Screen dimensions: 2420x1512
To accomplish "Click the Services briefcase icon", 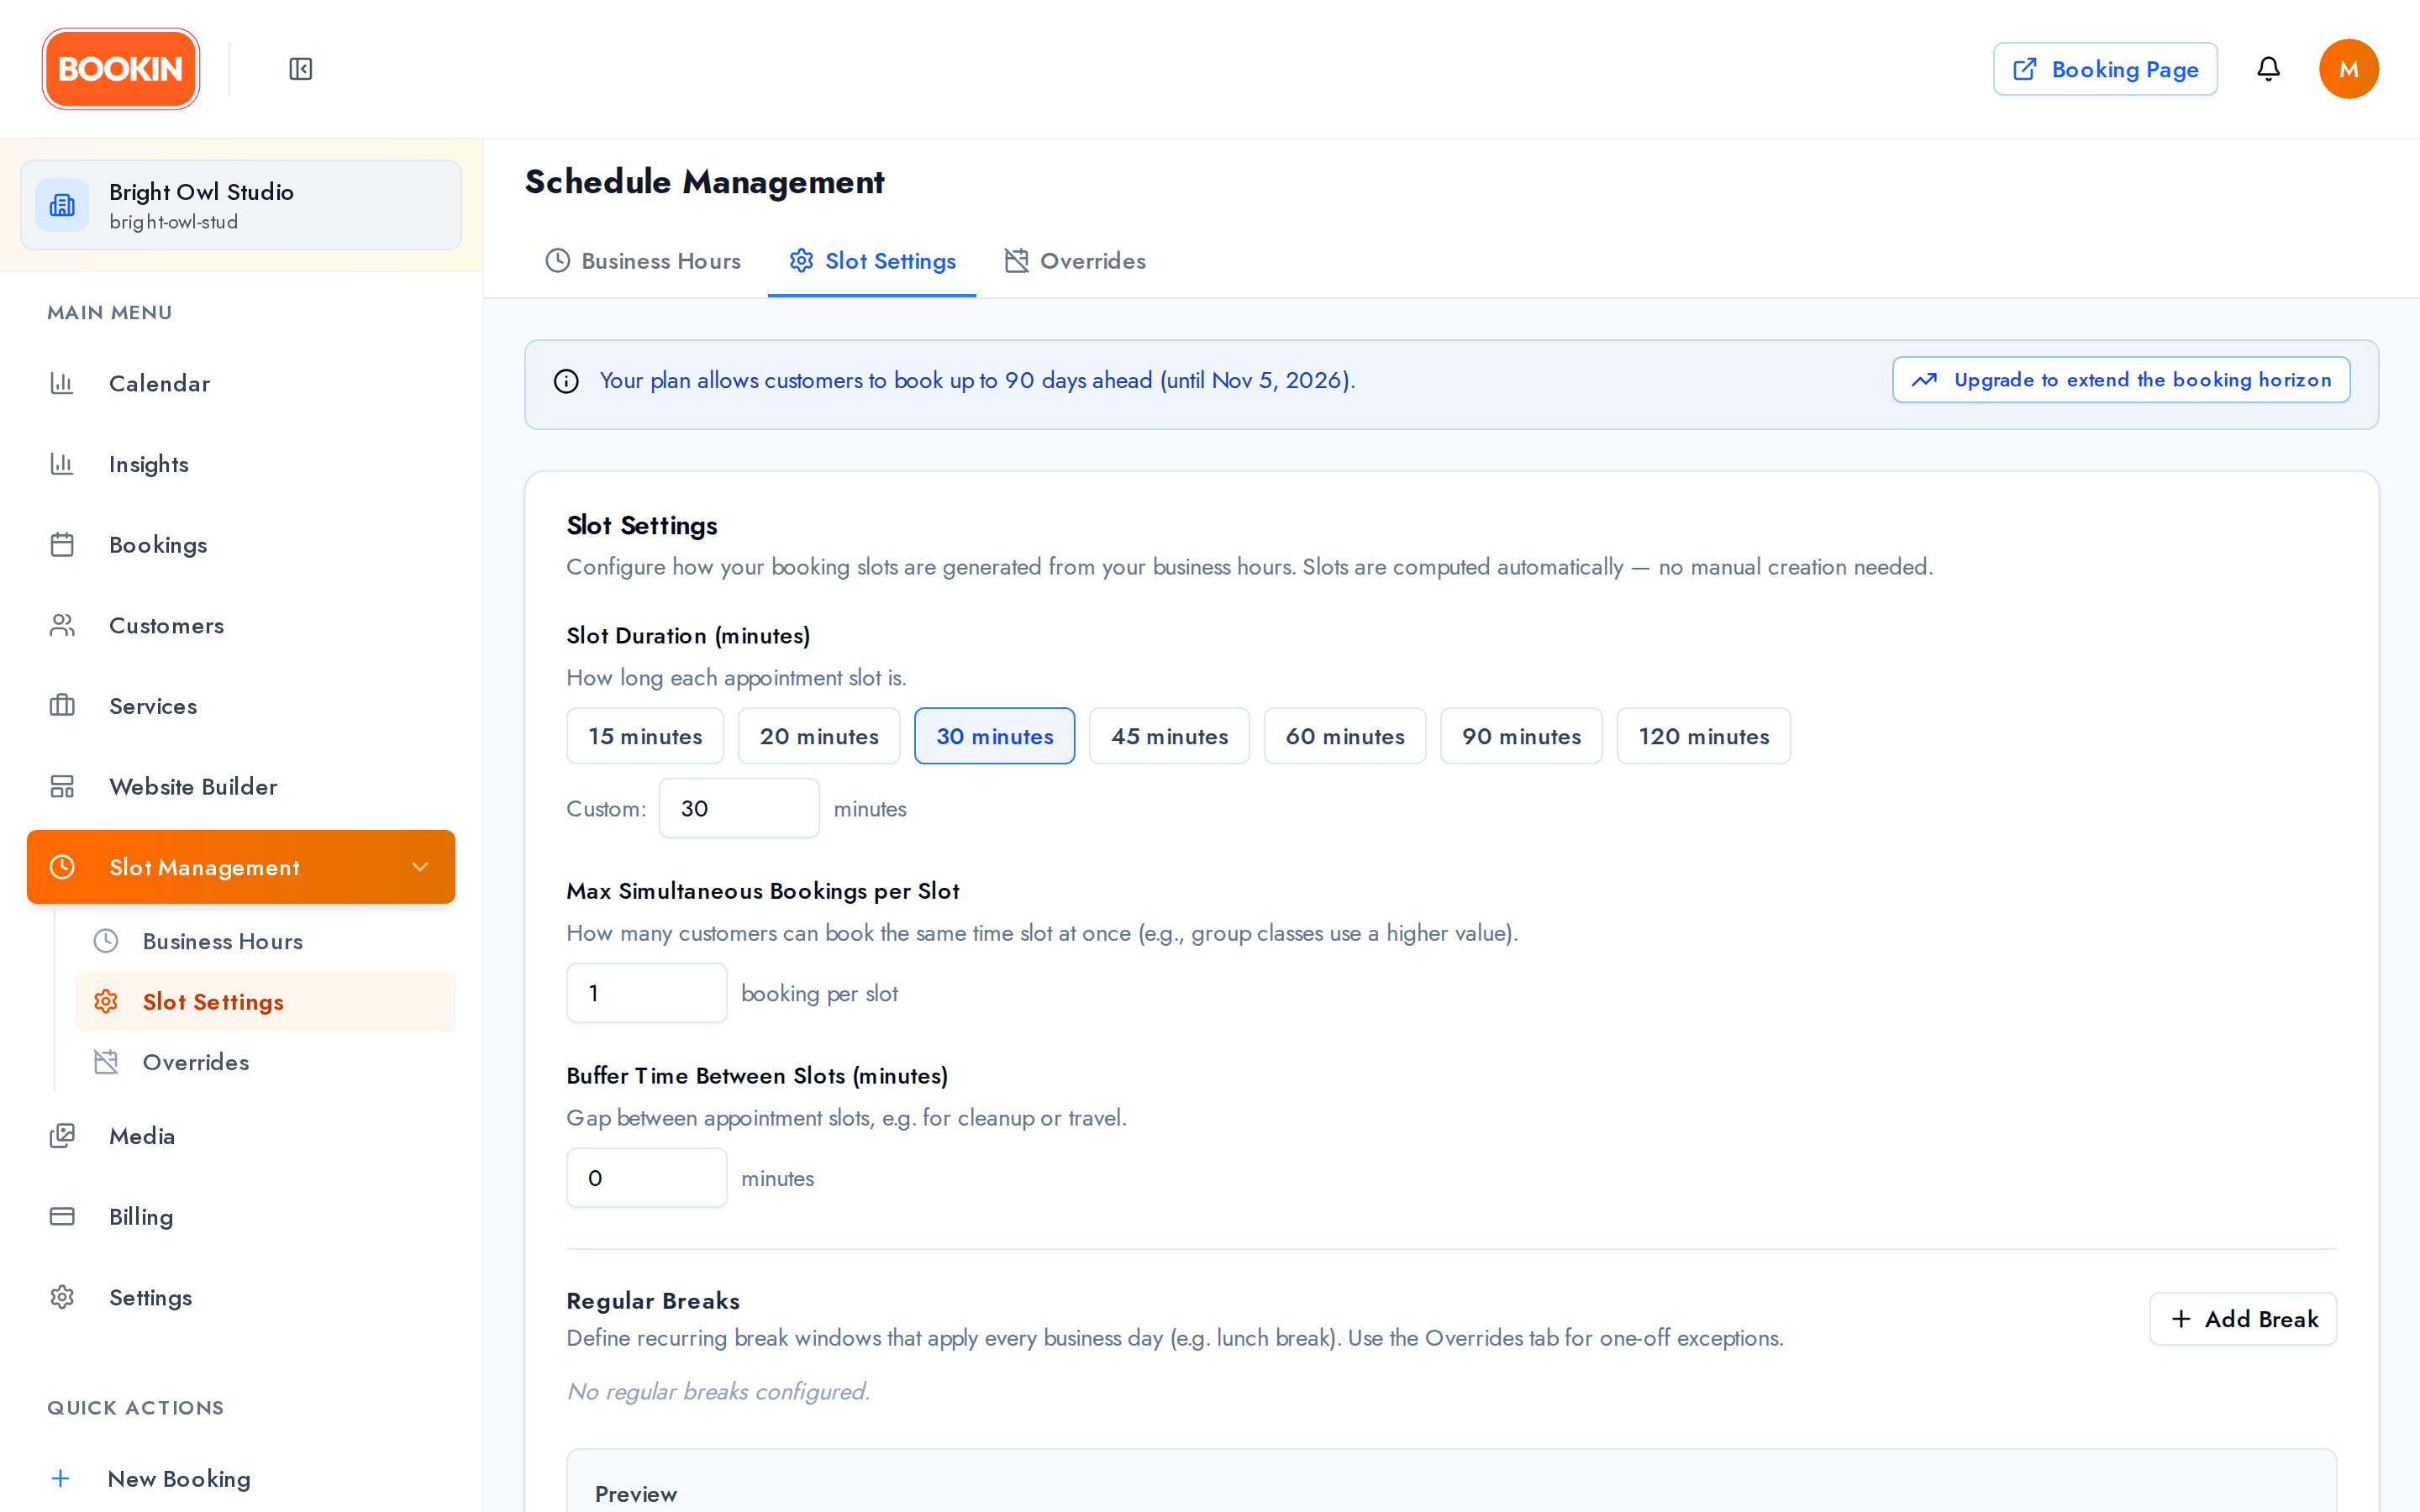I will pyautogui.click(x=62, y=706).
